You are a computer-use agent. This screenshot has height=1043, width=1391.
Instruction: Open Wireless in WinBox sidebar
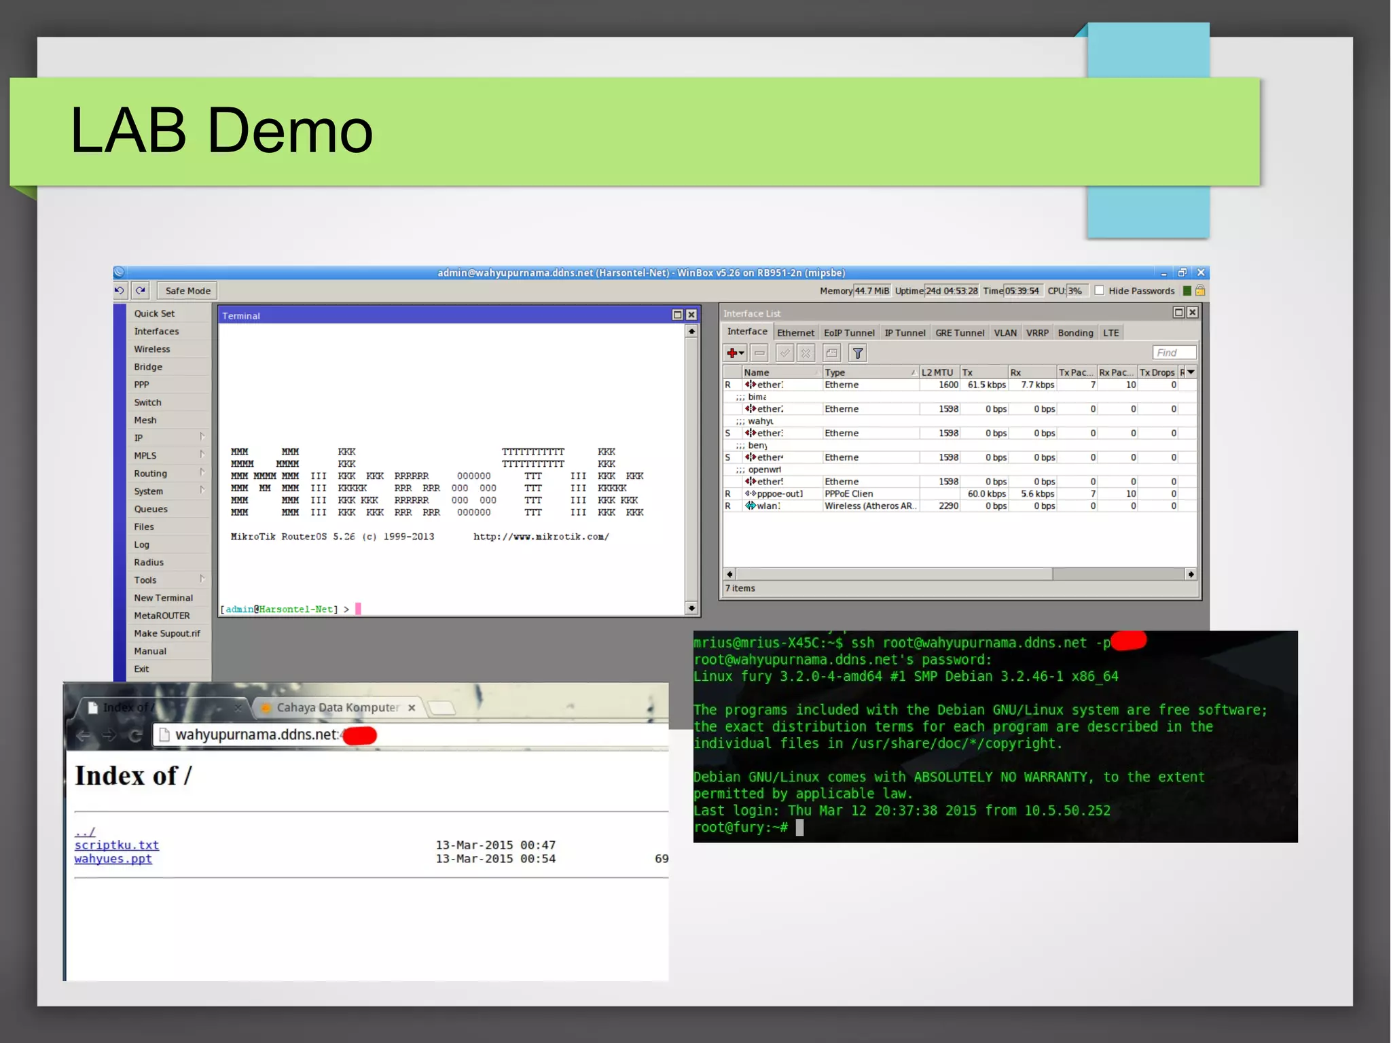(x=152, y=349)
